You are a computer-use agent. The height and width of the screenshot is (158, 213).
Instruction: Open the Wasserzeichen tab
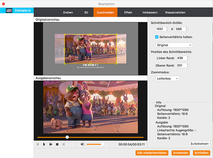175,12
